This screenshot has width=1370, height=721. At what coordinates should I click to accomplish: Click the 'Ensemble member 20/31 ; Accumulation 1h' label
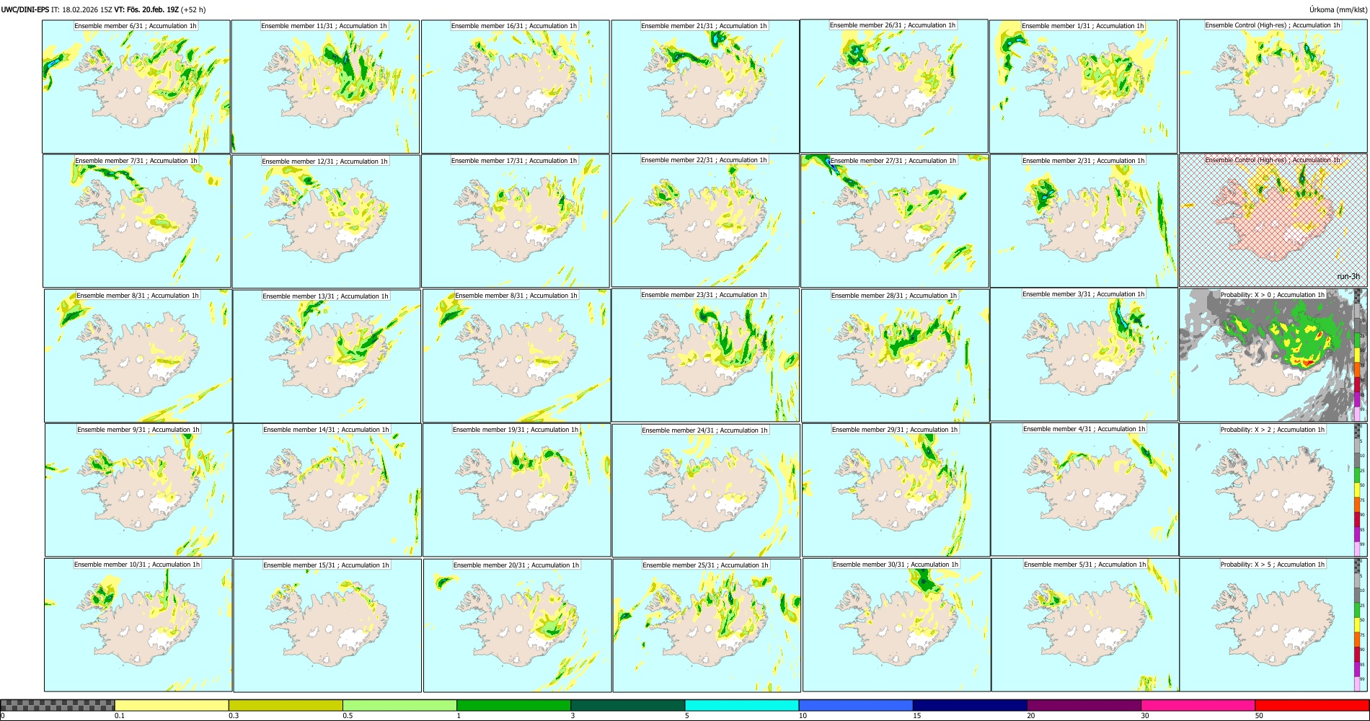[516, 565]
